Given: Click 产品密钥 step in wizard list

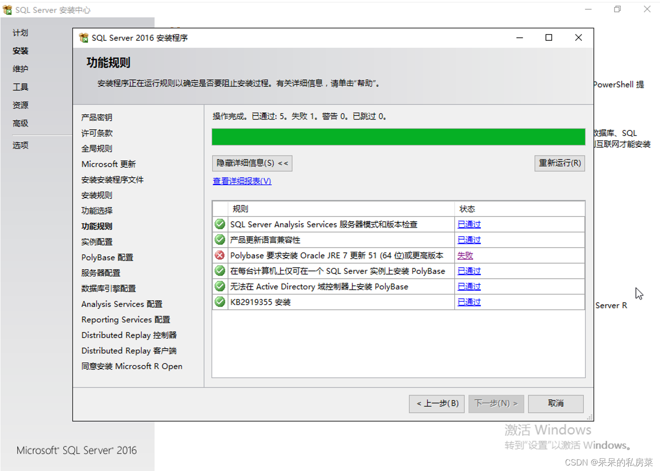Looking at the screenshot, I should [x=96, y=117].
